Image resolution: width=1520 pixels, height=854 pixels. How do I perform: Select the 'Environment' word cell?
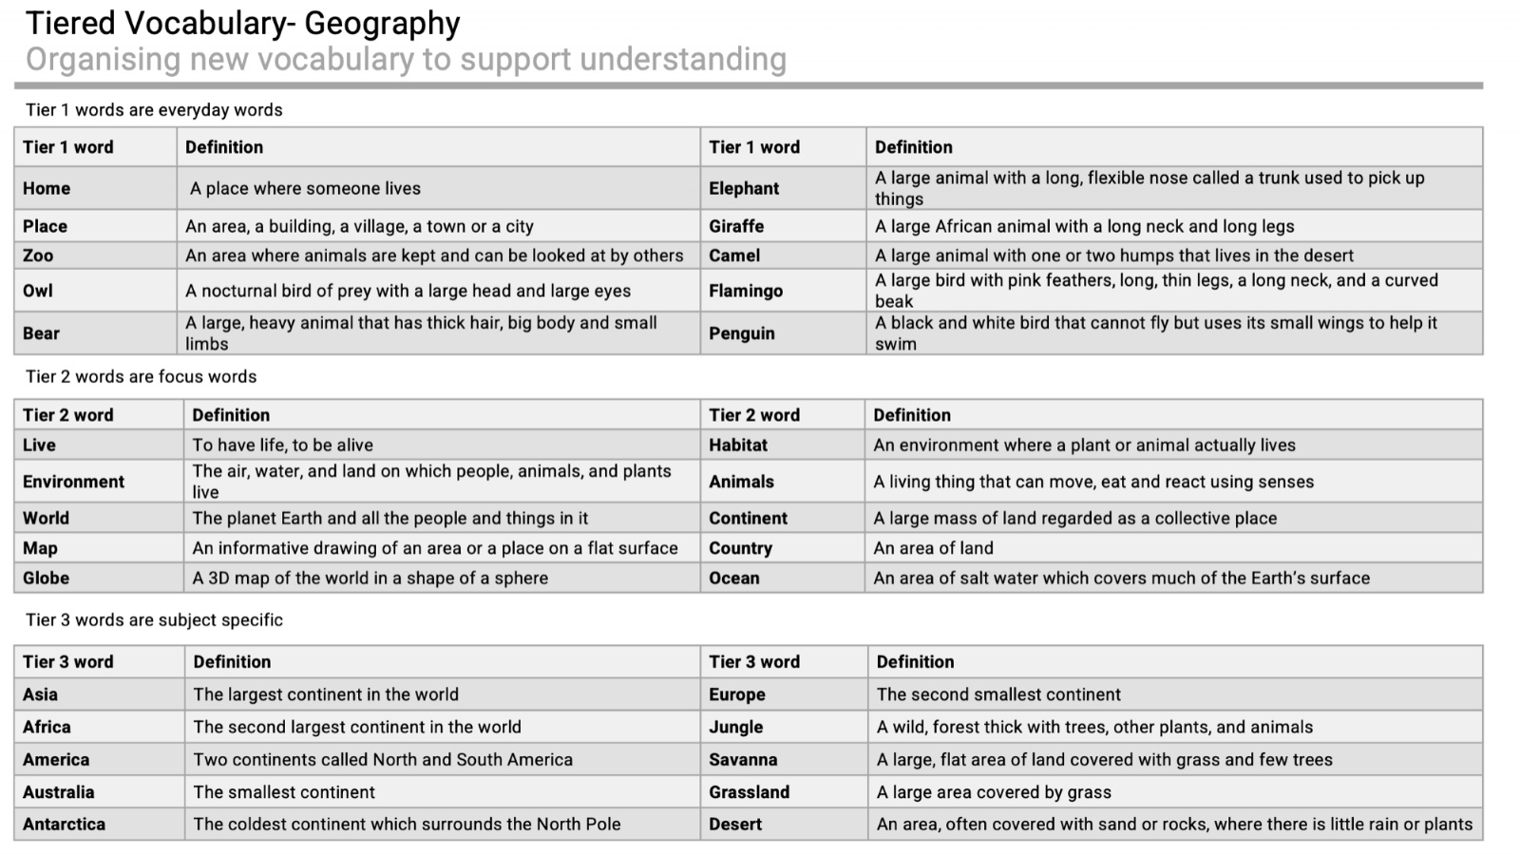point(99,482)
